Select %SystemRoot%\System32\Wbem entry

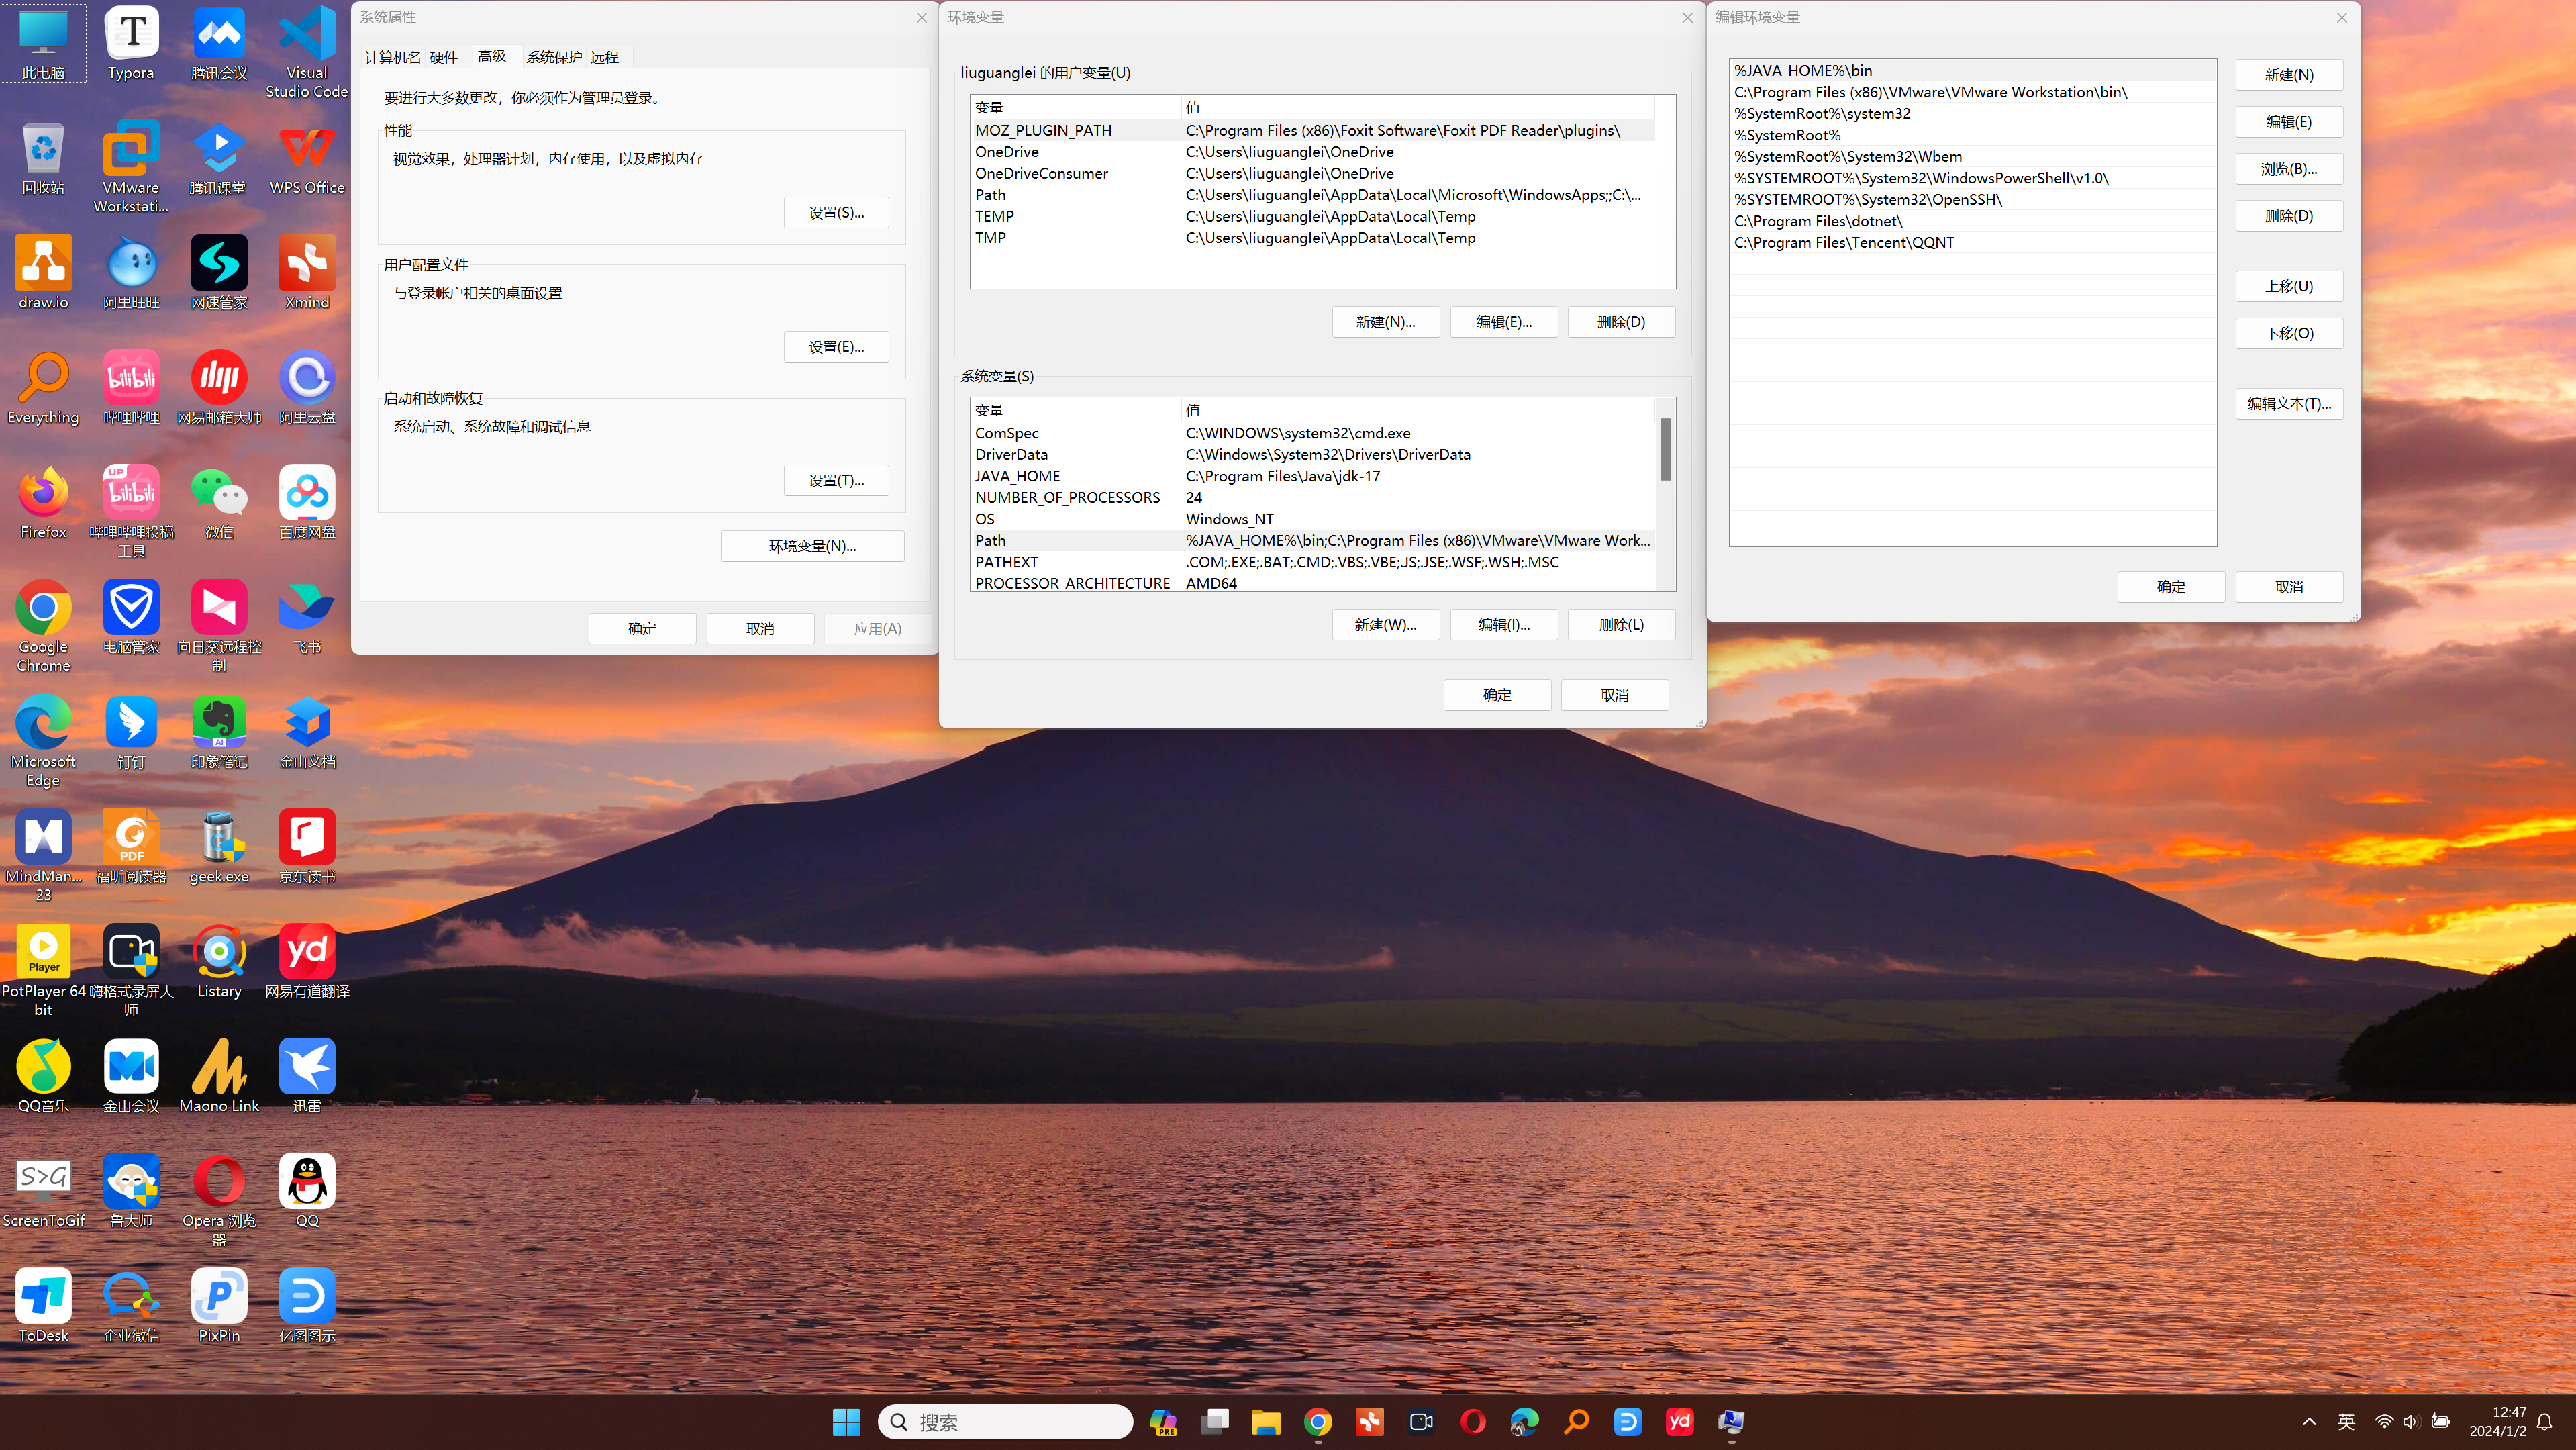pos(1972,157)
